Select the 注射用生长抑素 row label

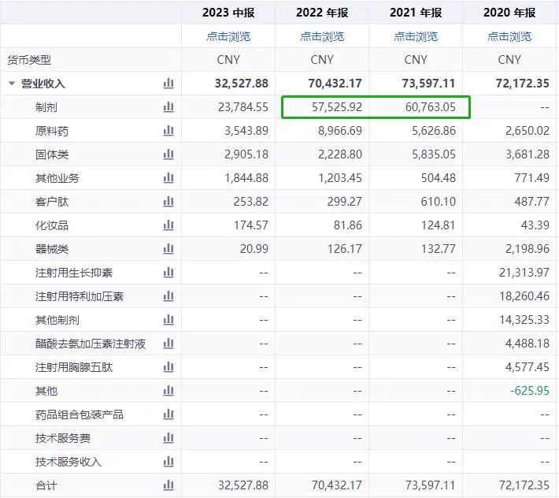[74, 273]
